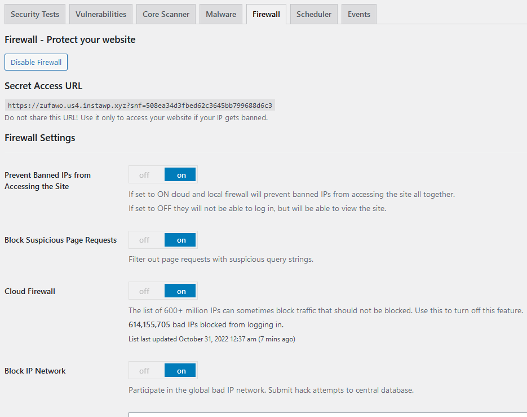Click 'on' for Prevent Banned IPs
The width and height of the screenshot is (527, 417).
coord(180,175)
